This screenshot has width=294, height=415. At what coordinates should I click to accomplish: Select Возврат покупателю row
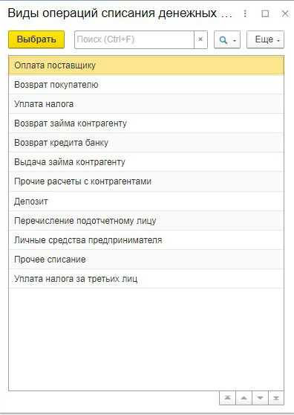coord(146,85)
